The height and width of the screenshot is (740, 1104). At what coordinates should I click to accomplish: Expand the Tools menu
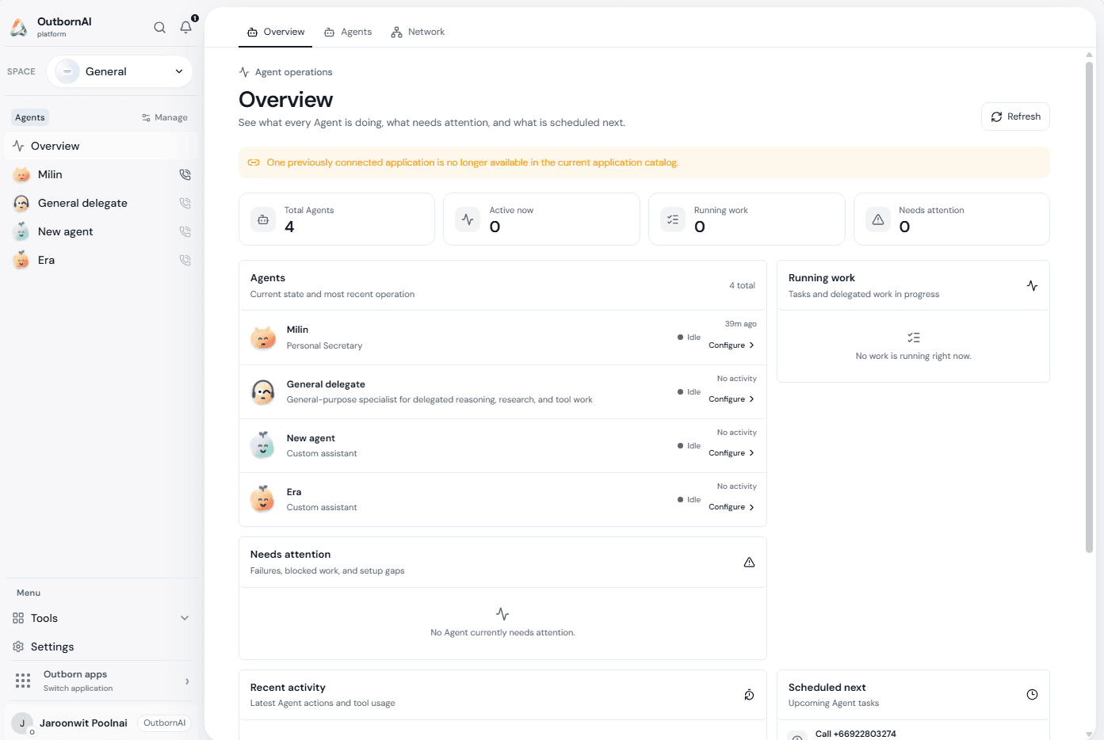101,618
